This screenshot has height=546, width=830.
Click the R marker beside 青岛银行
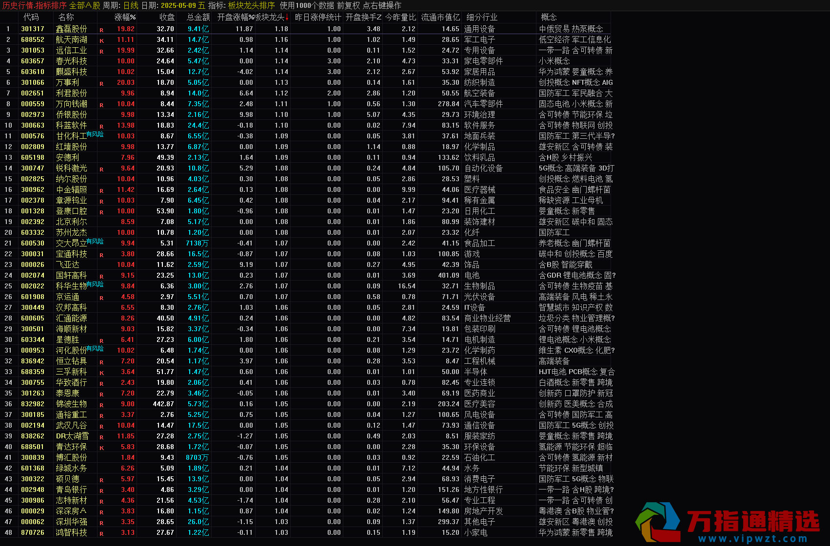coord(101,491)
